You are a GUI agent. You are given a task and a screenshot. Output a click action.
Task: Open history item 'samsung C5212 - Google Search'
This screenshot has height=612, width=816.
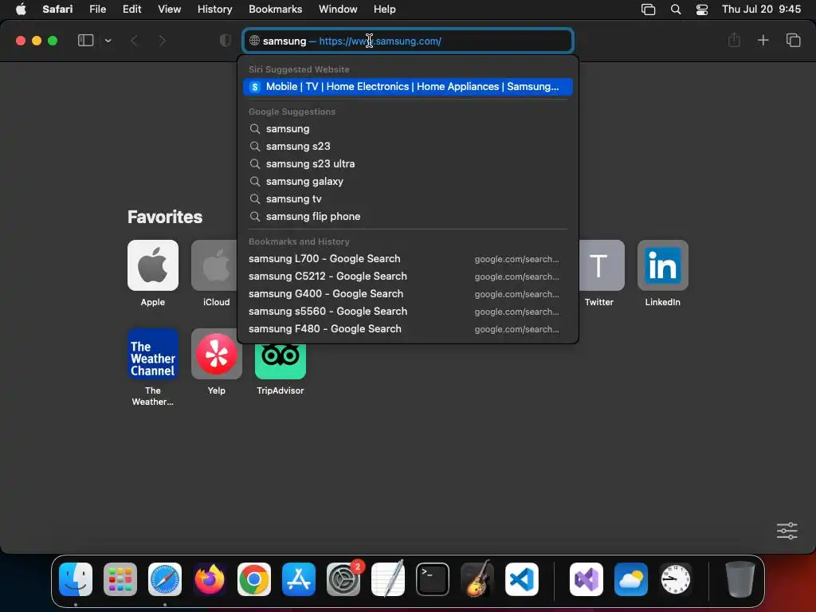pyautogui.click(x=408, y=277)
